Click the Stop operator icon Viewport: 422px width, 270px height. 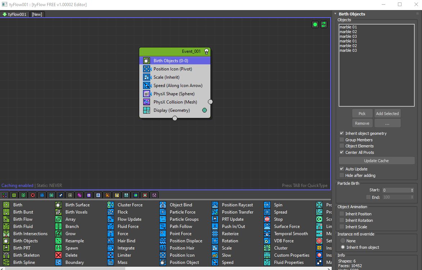(x=267, y=219)
